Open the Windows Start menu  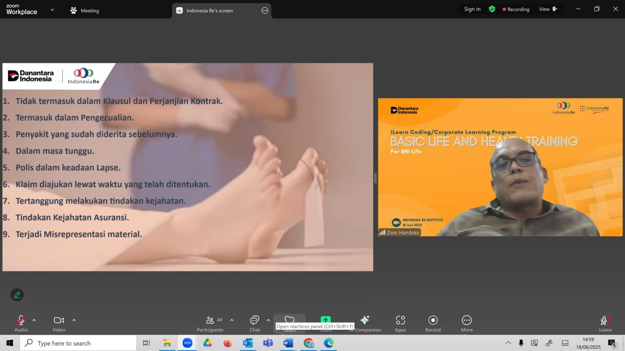click(x=10, y=343)
